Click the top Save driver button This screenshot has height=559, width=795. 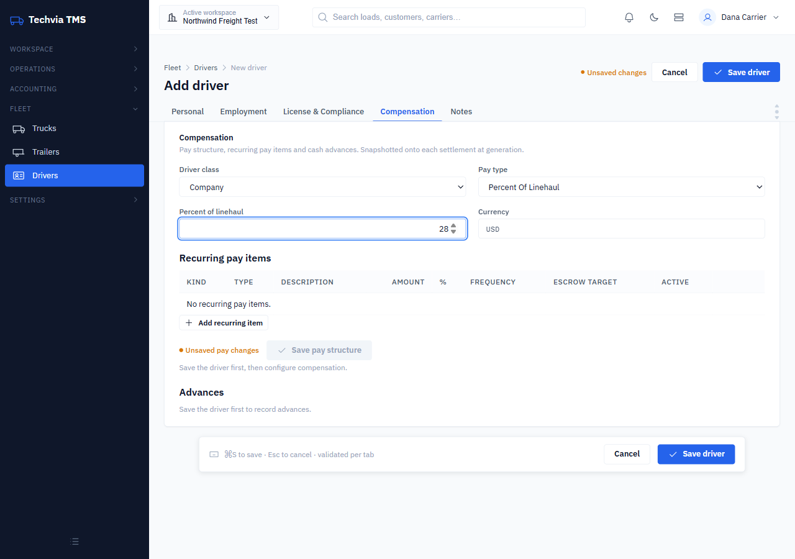(x=741, y=72)
